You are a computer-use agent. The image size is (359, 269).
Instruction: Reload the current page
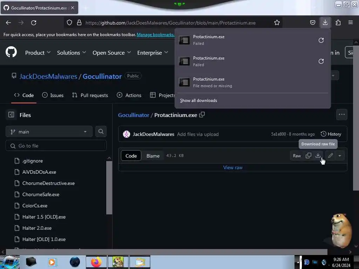click(x=34, y=23)
